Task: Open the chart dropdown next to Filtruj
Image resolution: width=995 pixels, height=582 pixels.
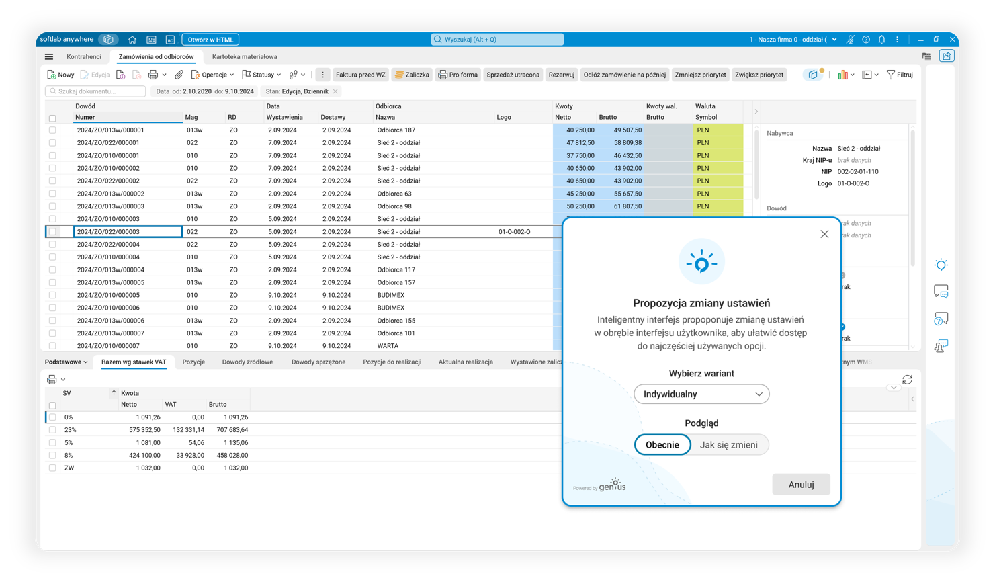Action: [846, 75]
